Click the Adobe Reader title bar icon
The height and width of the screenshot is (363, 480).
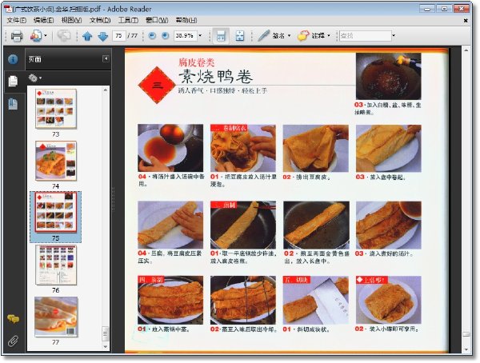[x=8, y=9]
